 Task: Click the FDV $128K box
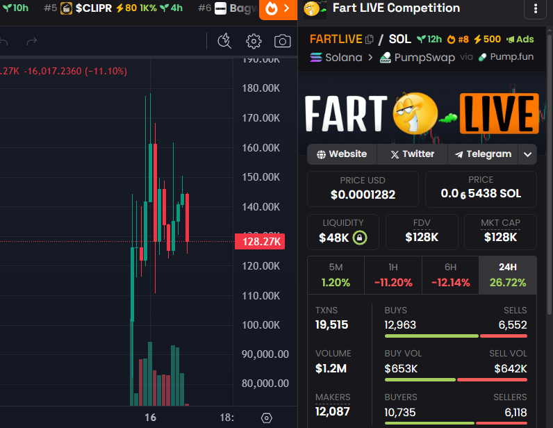point(422,232)
